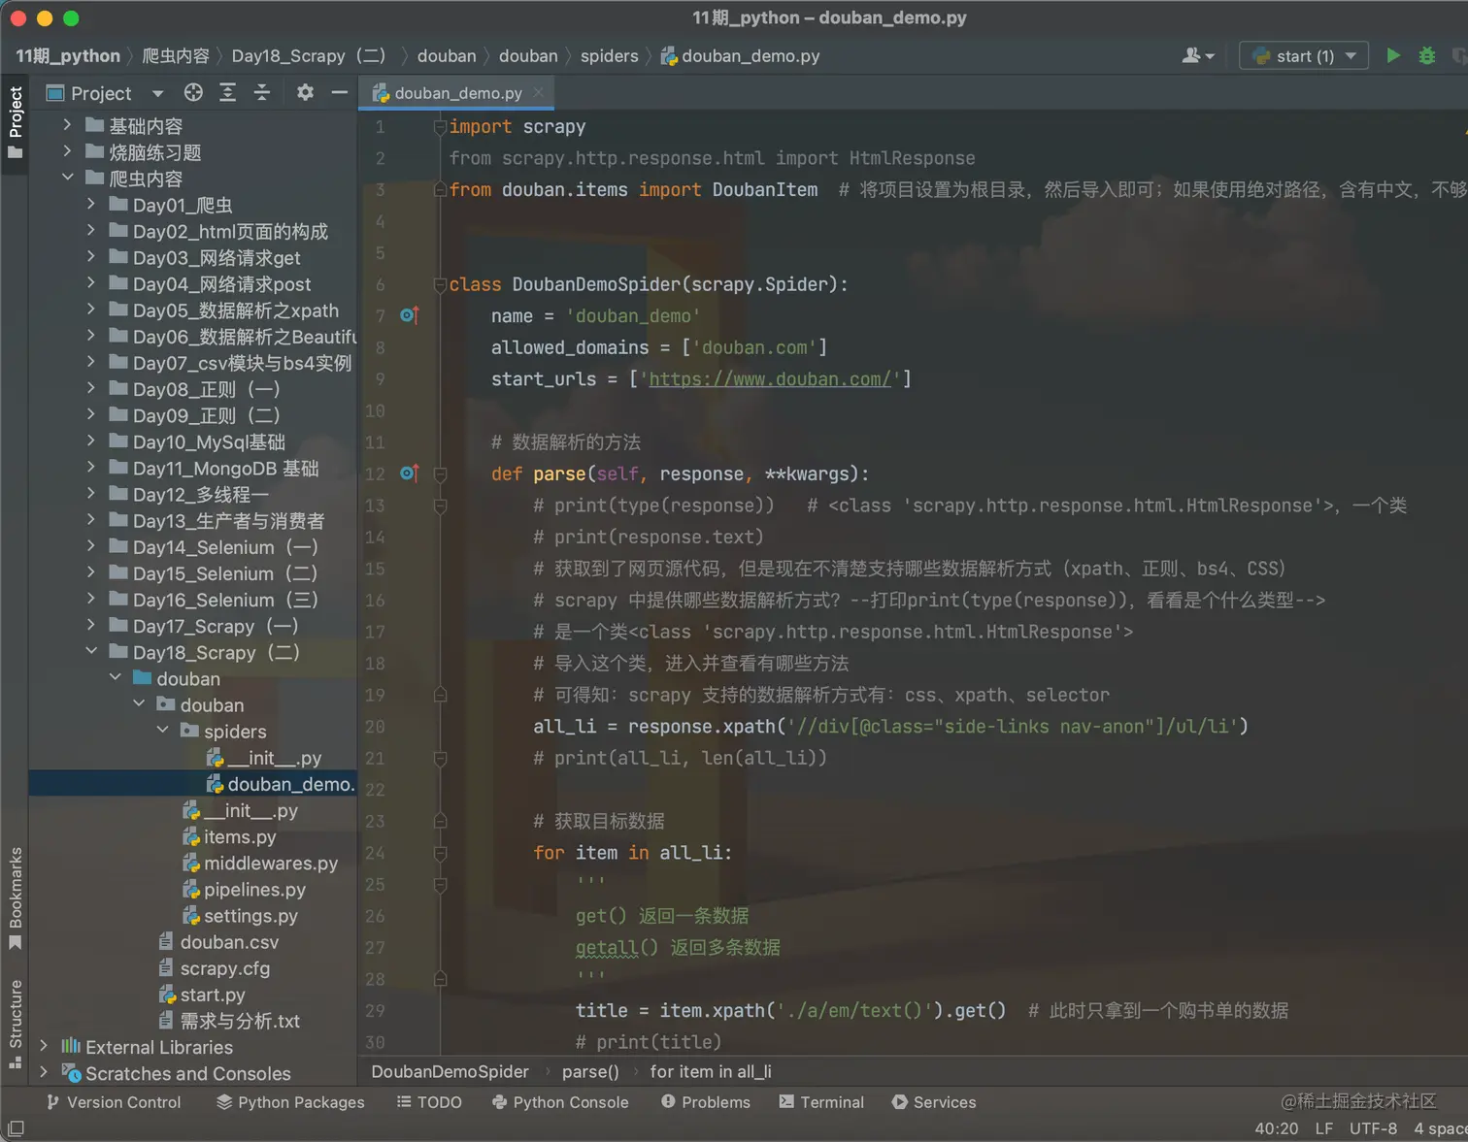Viewport: 1468px width, 1142px height.
Task: Open the start (1) run configuration dropdown
Action: [x=1304, y=55]
